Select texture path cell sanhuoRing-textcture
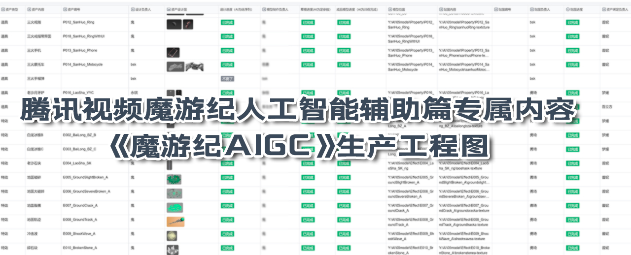The height and width of the screenshot is (255, 631). coord(463,25)
